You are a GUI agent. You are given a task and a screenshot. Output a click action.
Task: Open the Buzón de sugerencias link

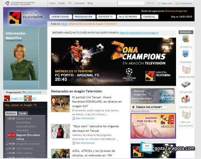(x=153, y=11)
